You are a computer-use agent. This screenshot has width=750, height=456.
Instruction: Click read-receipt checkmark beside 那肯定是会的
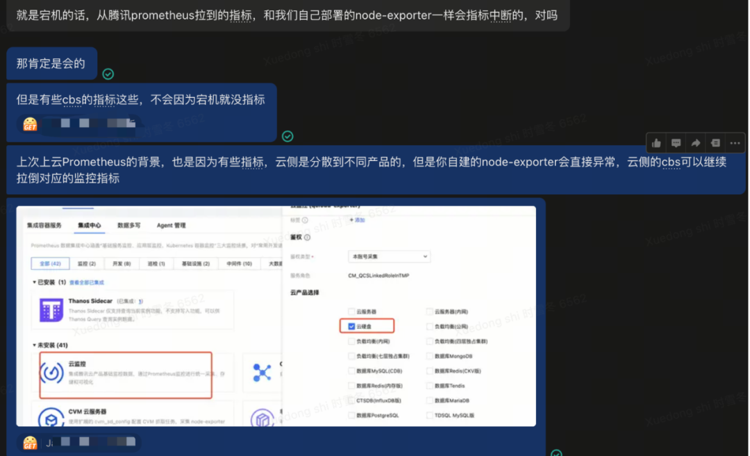pos(108,74)
